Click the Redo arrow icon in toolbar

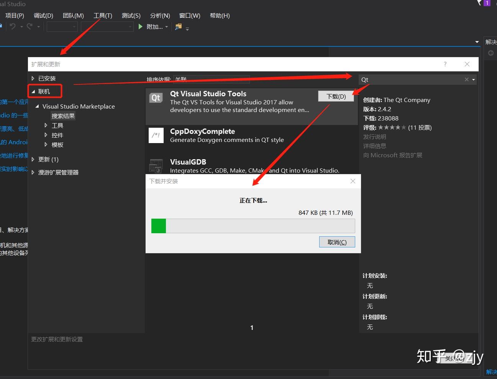[x=30, y=26]
